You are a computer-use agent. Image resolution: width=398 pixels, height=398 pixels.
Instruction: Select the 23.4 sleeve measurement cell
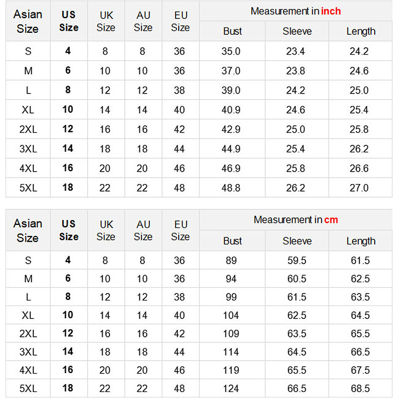296,51
